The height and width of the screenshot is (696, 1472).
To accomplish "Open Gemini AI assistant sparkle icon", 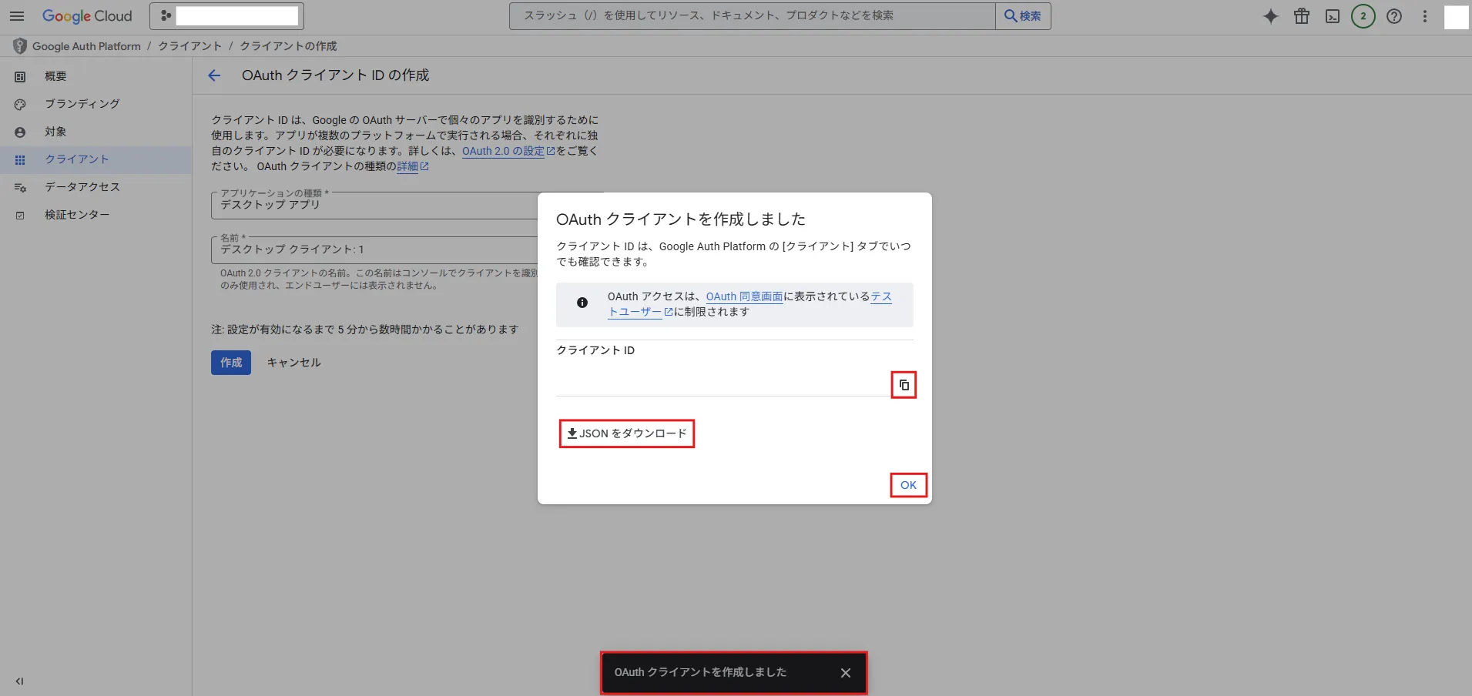I will pyautogui.click(x=1271, y=16).
